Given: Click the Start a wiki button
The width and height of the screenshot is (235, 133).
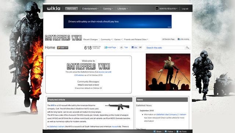Looking at the screenshot, I should pos(71,8).
